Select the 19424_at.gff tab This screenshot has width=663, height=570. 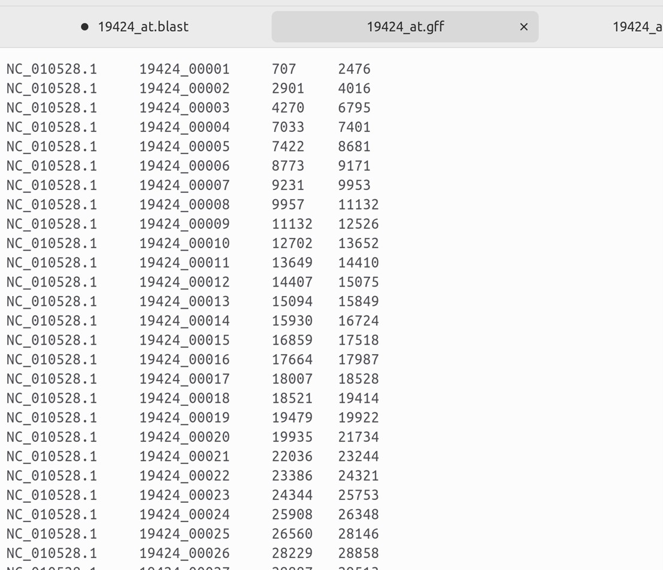coord(405,27)
